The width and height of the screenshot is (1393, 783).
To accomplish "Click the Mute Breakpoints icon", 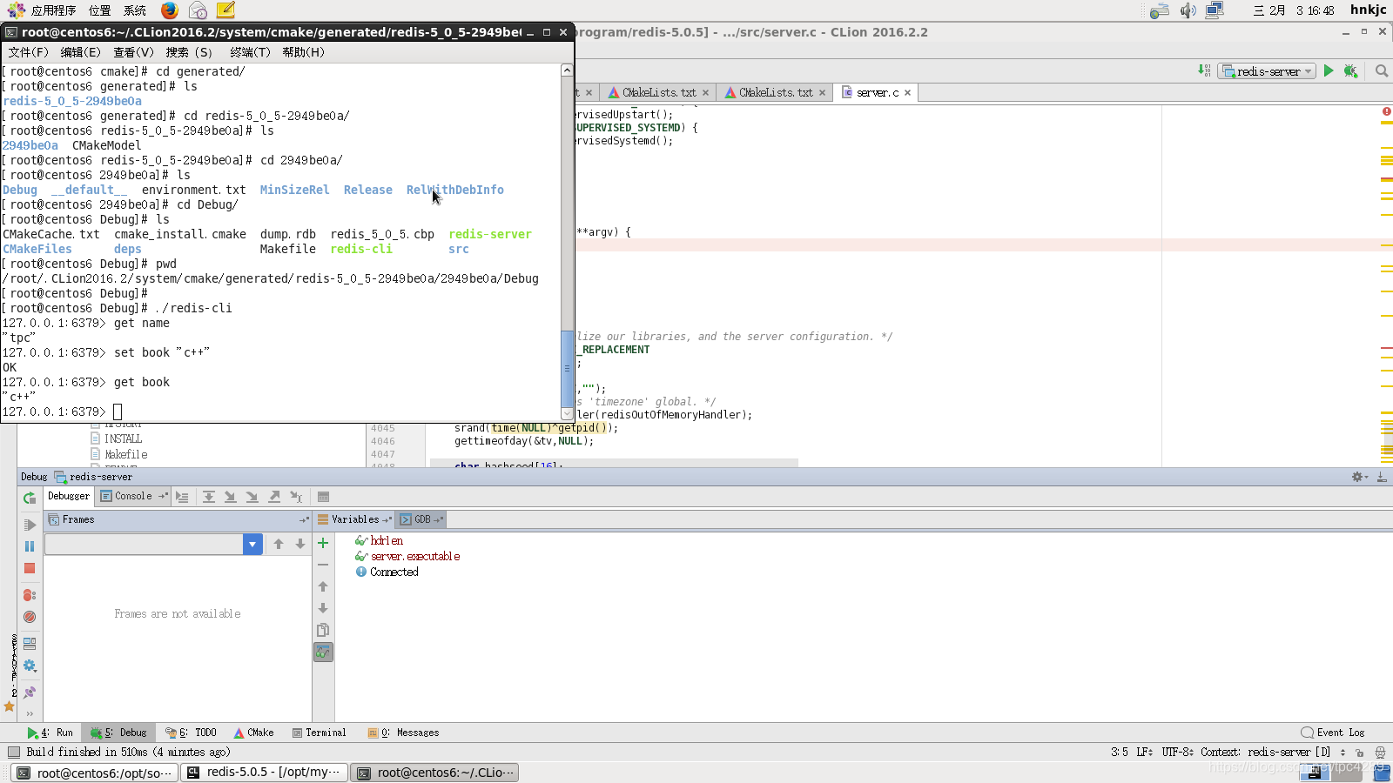I will tap(29, 616).
